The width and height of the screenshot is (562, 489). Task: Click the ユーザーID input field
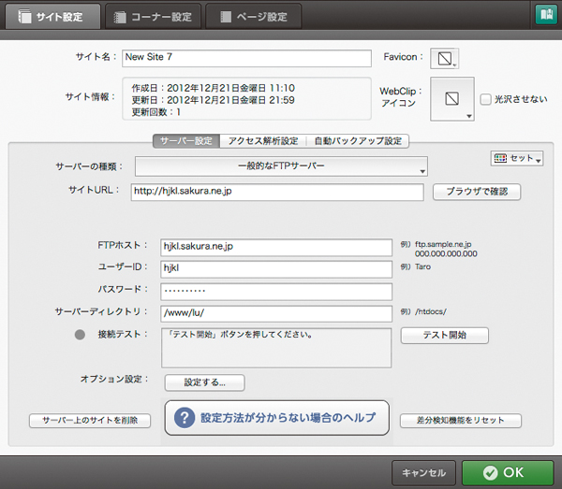(276, 269)
